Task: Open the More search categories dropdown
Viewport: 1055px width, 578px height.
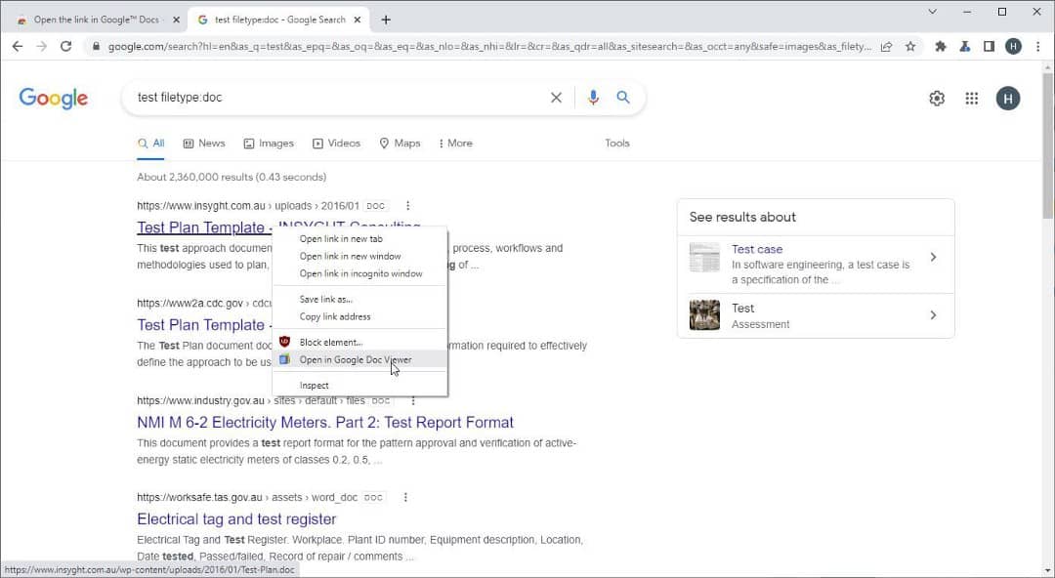Action: 454,143
